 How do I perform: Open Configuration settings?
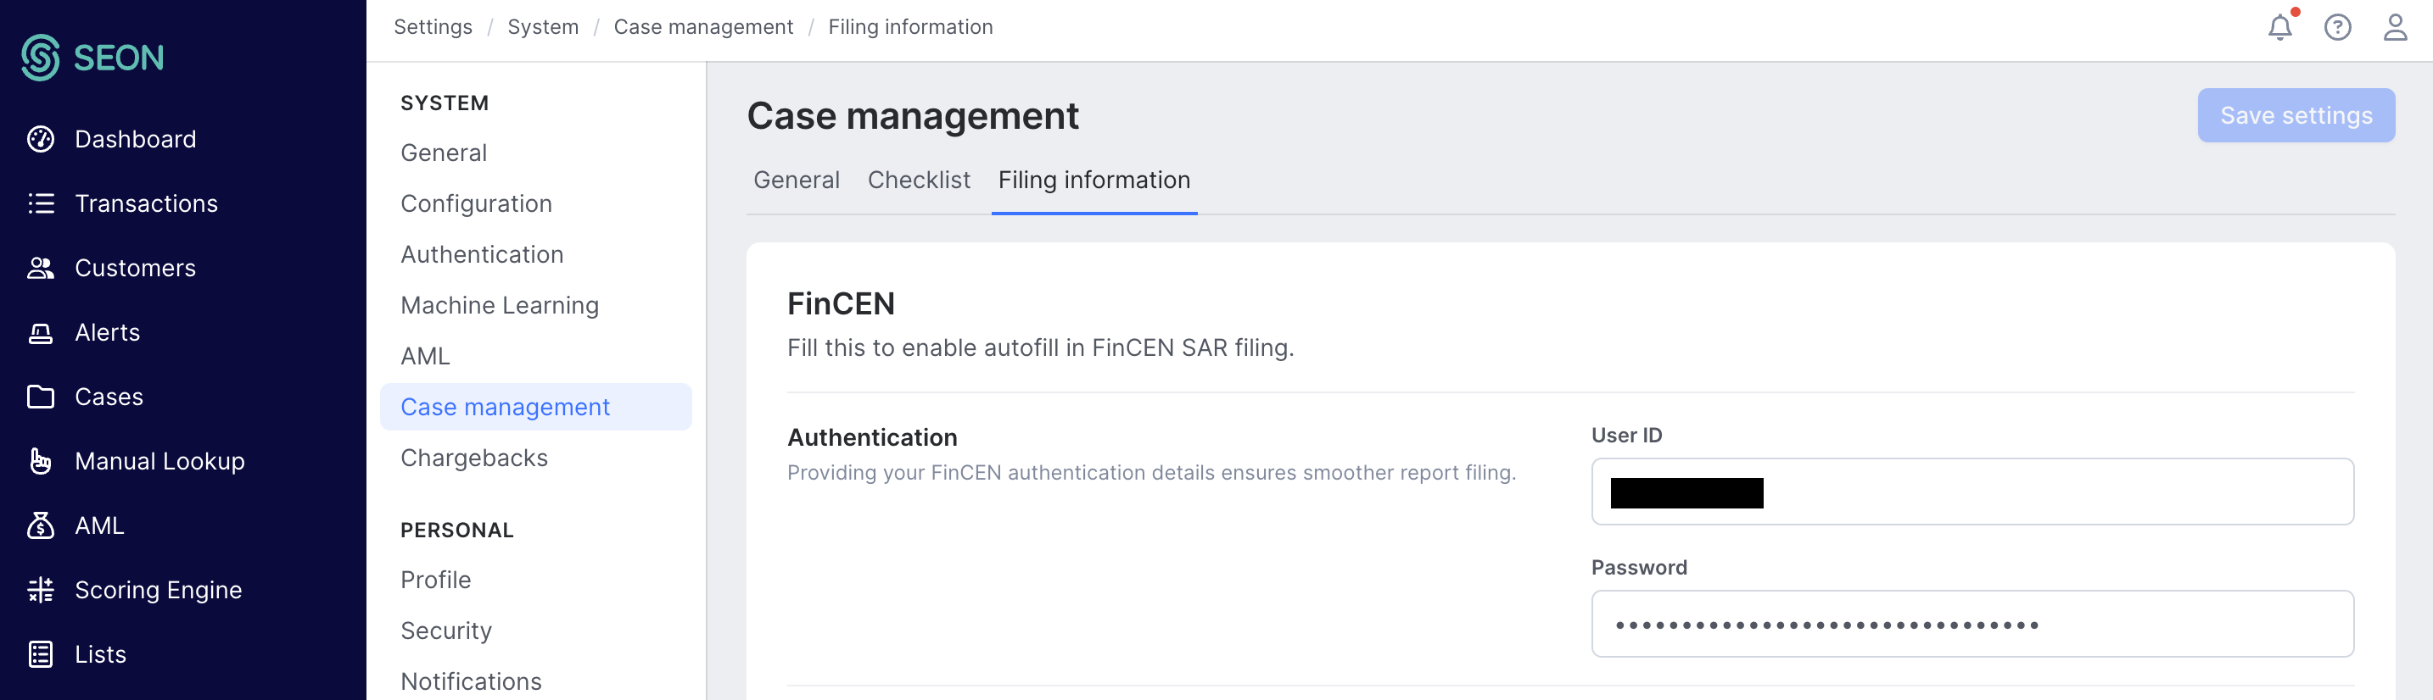(476, 203)
